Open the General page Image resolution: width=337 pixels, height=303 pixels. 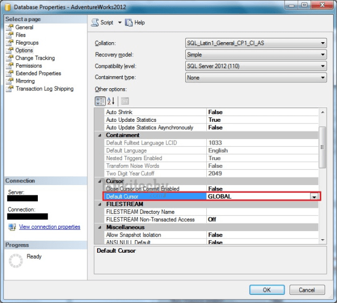(x=24, y=28)
